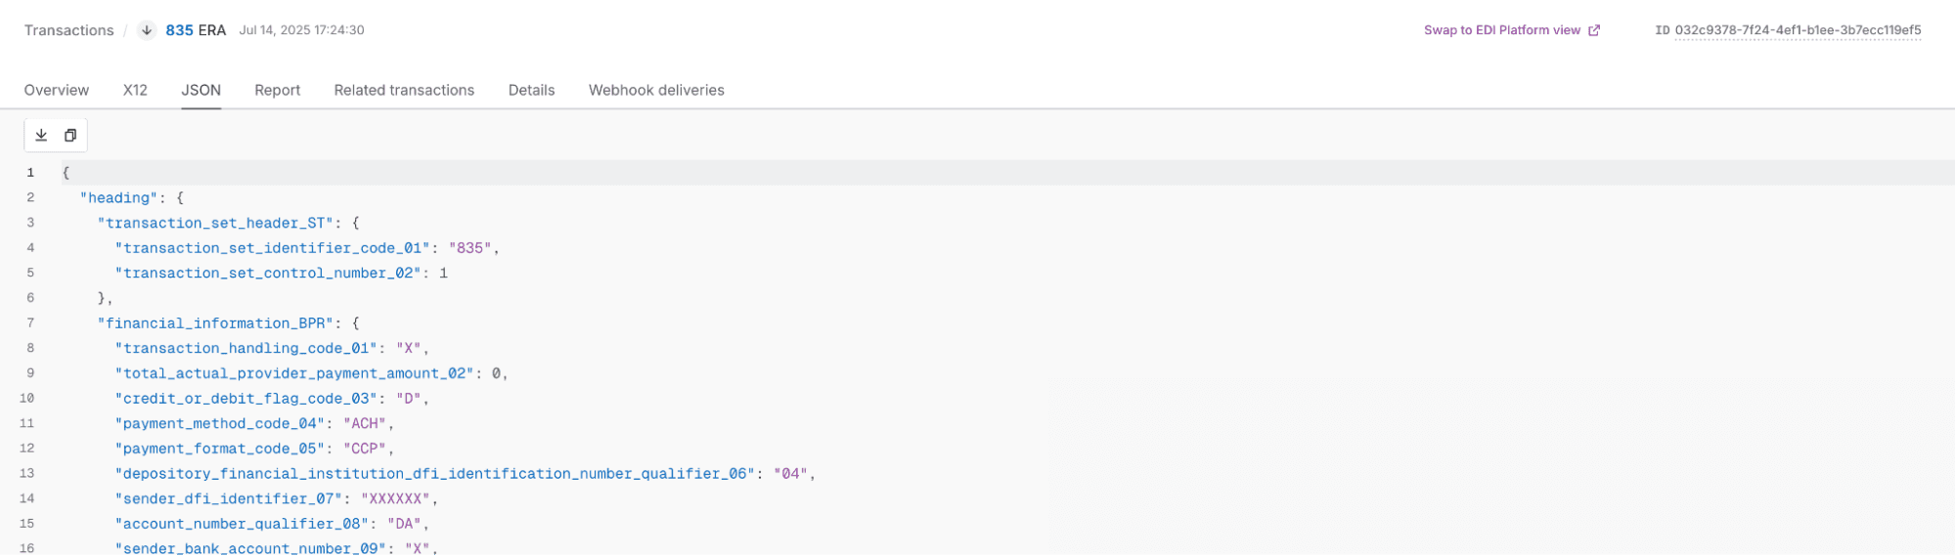The image size is (1955, 556).
Task: Click the 835 ERA title
Action: [196, 30]
